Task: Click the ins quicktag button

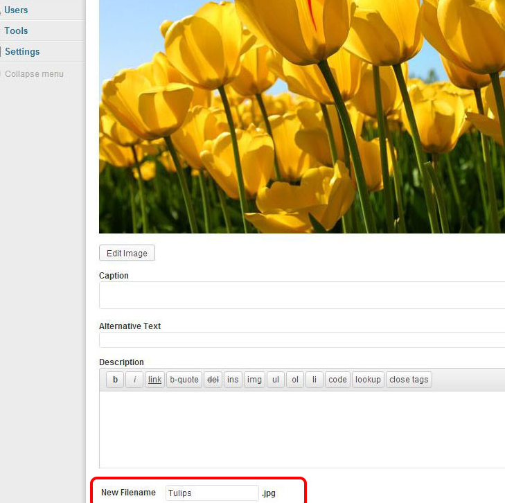Action: [x=233, y=380]
